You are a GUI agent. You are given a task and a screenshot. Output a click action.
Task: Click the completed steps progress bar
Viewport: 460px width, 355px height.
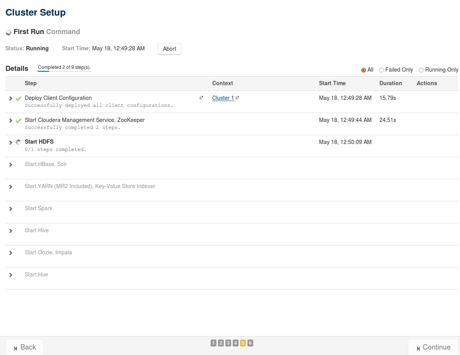point(64,71)
